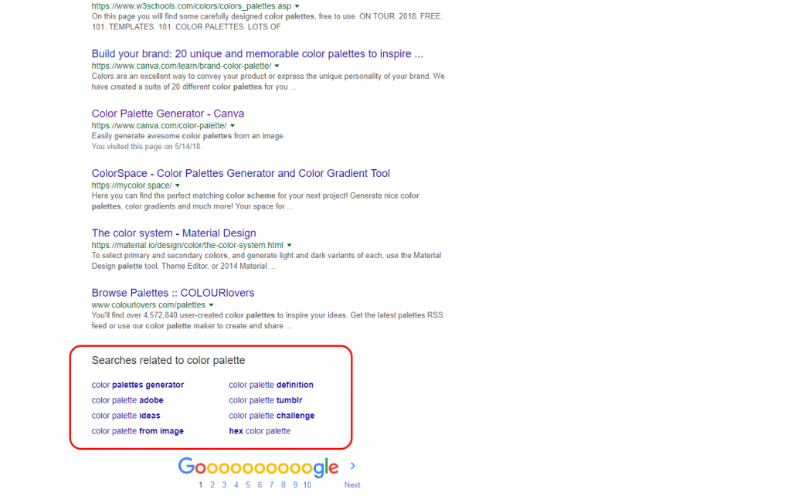The width and height of the screenshot is (791, 503).
Task: Open the dropdown next to mycolor.space URL
Action: [x=177, y=185]
